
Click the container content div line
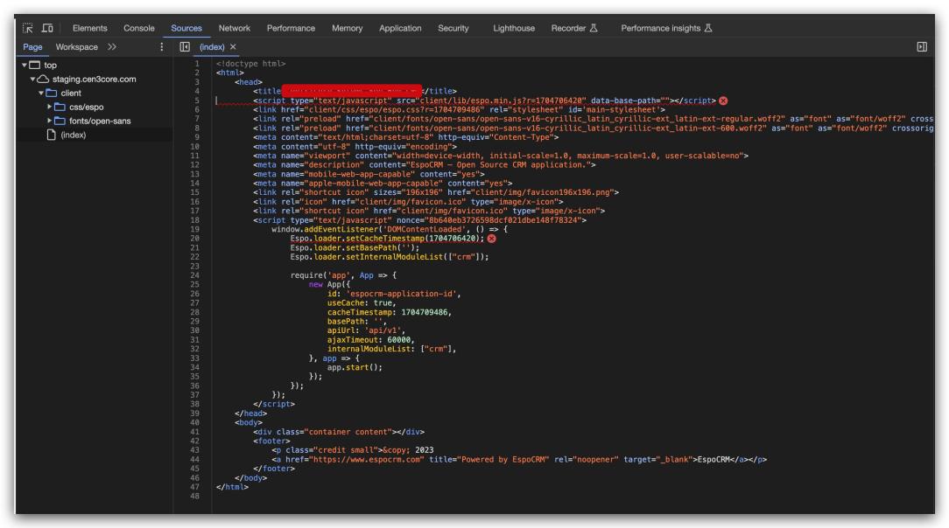(339, 431)
